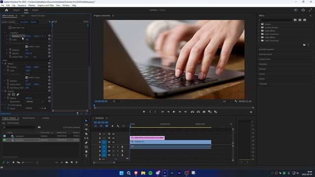The image size is (315, 177).
Task: Click Add Marker in Program monitor
Action: [x=144, y=112]
